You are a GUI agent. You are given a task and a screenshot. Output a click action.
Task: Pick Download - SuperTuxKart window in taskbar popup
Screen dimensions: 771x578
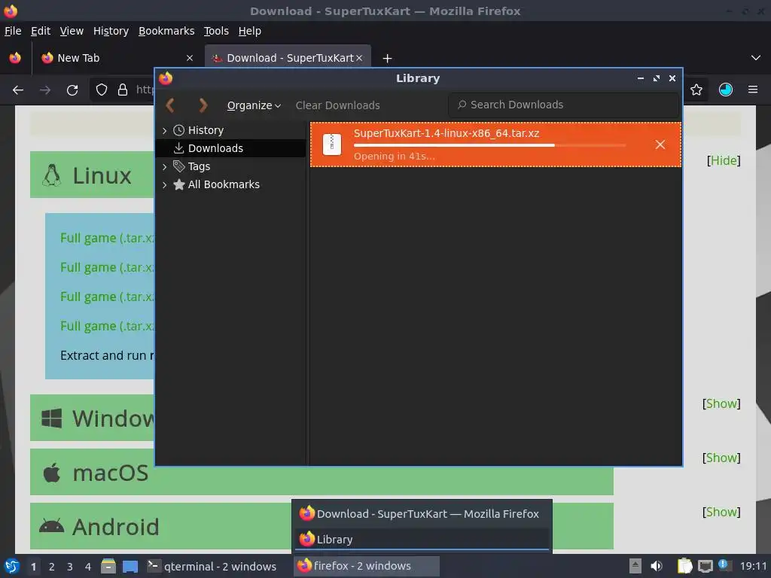click(x=422, y=514)
